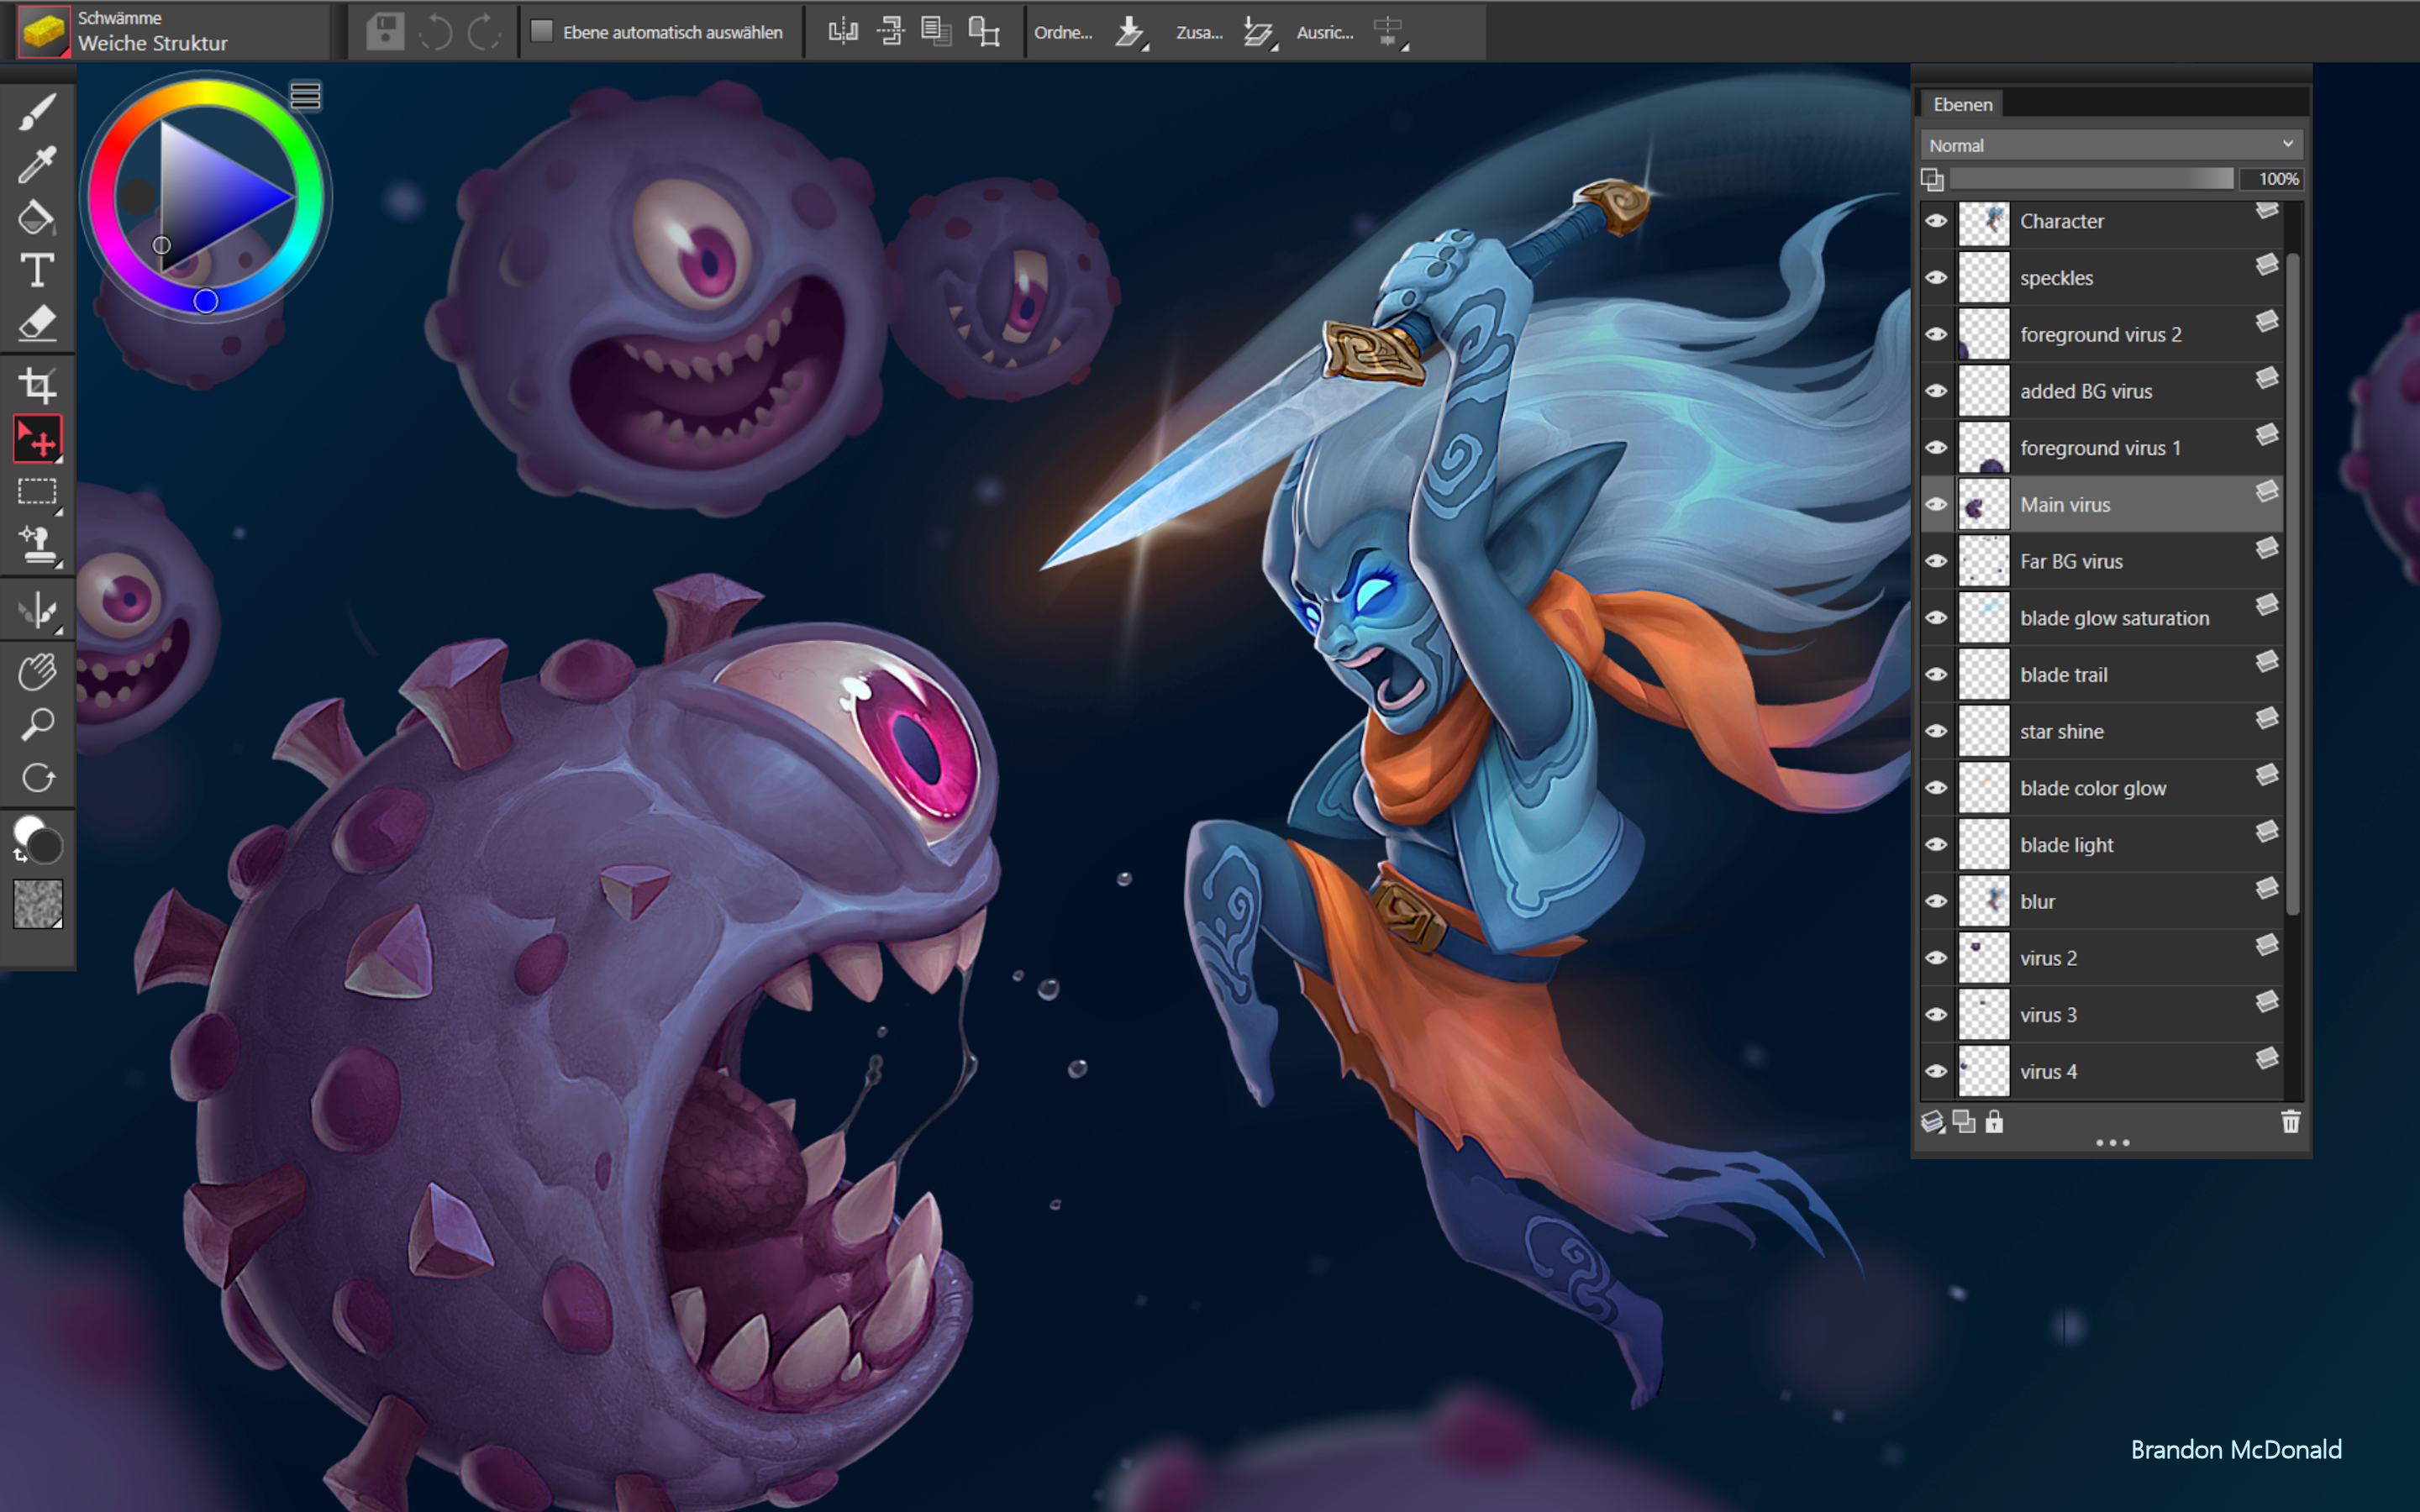Swap main and additional colors
This screenshot has height=1512, width=2420.
pyautogui.click(x=19, y=856)
